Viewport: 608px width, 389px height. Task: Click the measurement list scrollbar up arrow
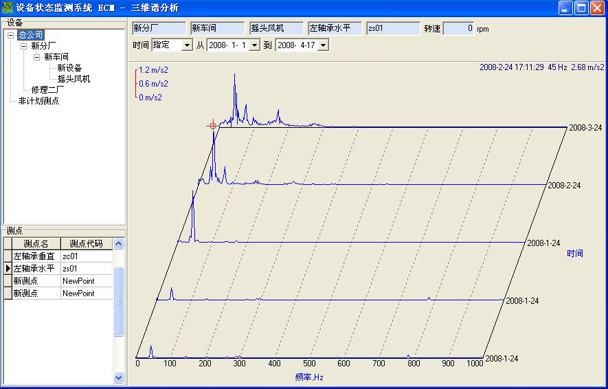click(118, 244)
